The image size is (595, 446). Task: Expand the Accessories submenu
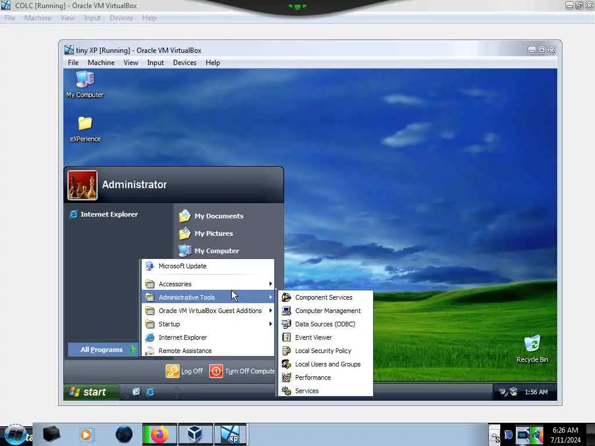coord(208,284)
